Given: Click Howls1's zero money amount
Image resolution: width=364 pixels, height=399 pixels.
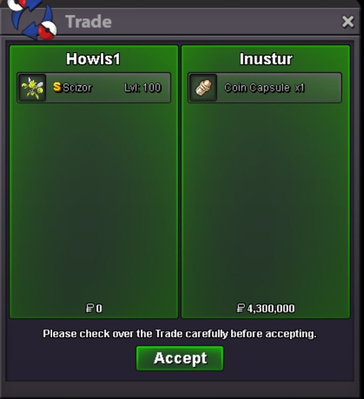Looking at the screenshot, I should click(99, 308).
